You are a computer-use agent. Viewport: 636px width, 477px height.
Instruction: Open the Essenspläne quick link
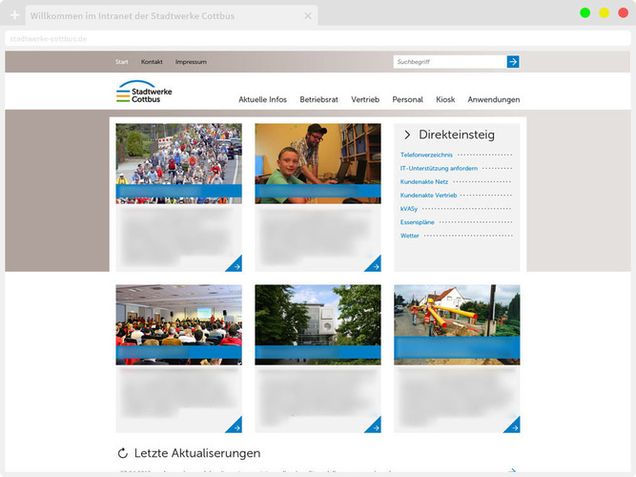[418, 222]
